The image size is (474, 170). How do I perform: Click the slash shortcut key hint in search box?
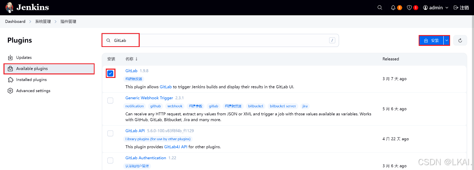pos(332,40)
